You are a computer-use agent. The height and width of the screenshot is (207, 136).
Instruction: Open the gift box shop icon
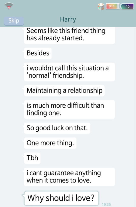(x=101, y=7)
